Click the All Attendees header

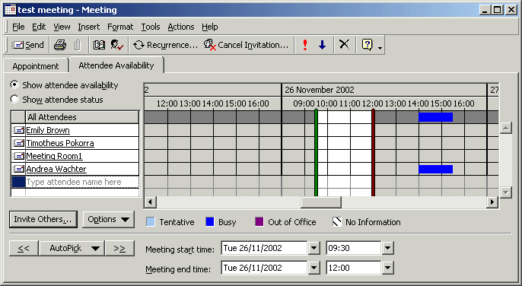click(x=82, y=117)
